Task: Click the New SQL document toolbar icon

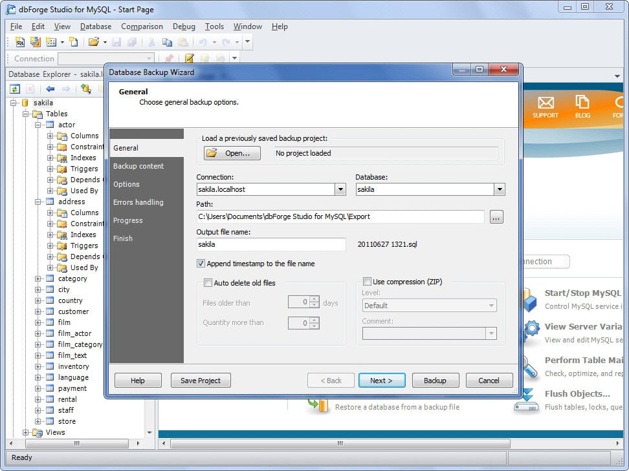Action: click(19, 41)
